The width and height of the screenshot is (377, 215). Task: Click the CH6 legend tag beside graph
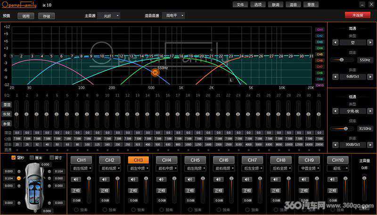click(x=320, y=60)
